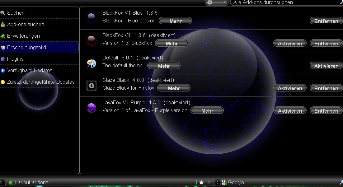
Task: Switch to the Erweiterungen category
Action: coord(40,36)
